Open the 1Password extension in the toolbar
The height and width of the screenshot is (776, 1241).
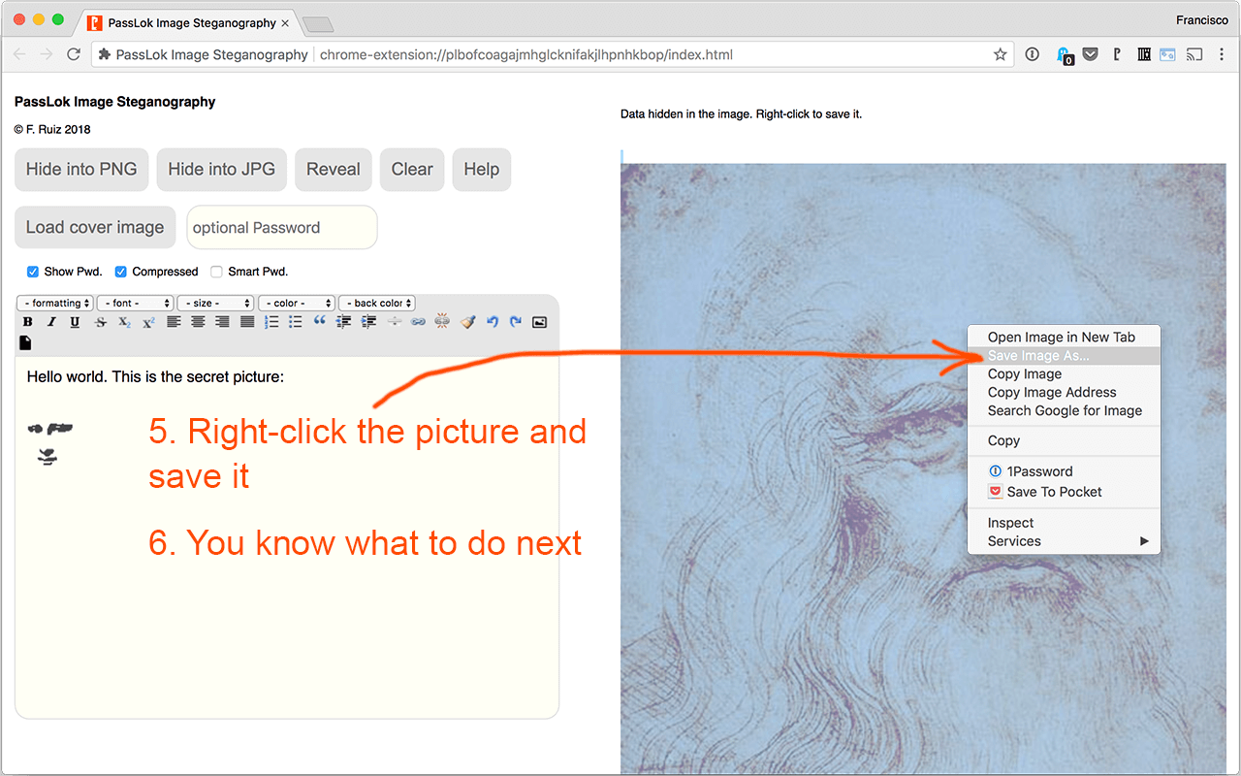point(1033,54)
